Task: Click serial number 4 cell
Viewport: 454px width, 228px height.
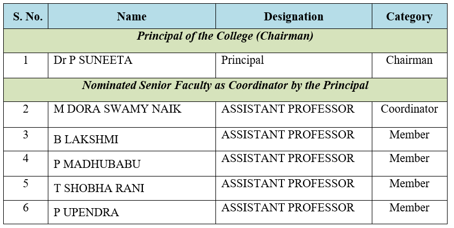Action: pyautogui.click(x=26, y=159)
